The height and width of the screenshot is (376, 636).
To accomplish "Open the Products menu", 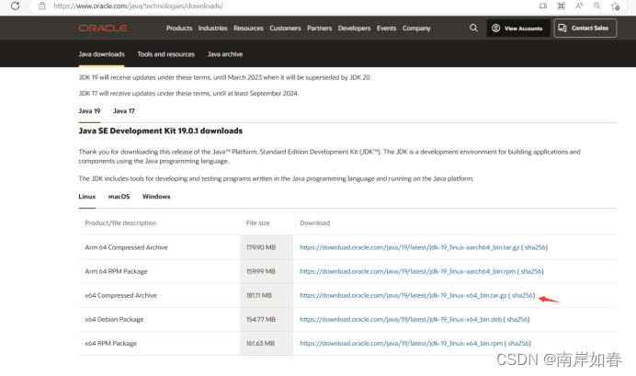I will [x=179, y=28].
